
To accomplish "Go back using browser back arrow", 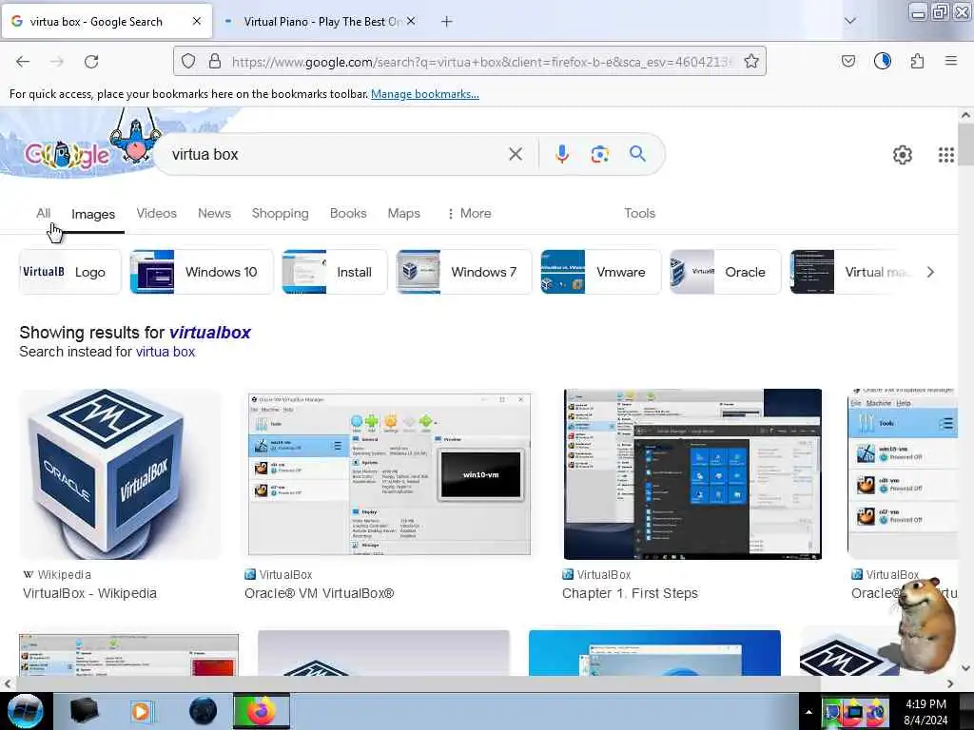I will pos(23,62).
